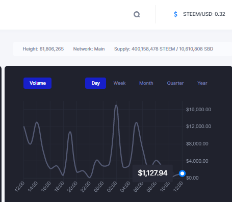This screenshot has width=232, height=202.
Task: Click the Height: 61,806,265 stat
Action: pyautogui.click(x=43, y=49)
